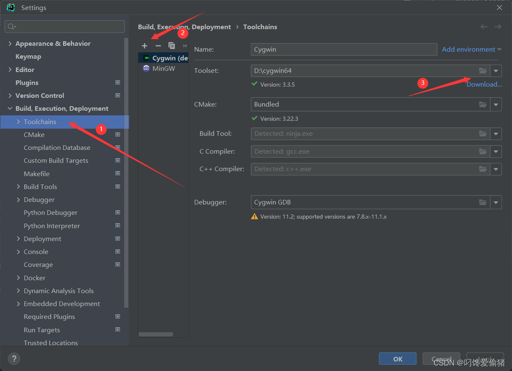This screenshot has height=371, width=512.
Task: Open Toolset dropdown arrow
Action: [x=496, y=71]
